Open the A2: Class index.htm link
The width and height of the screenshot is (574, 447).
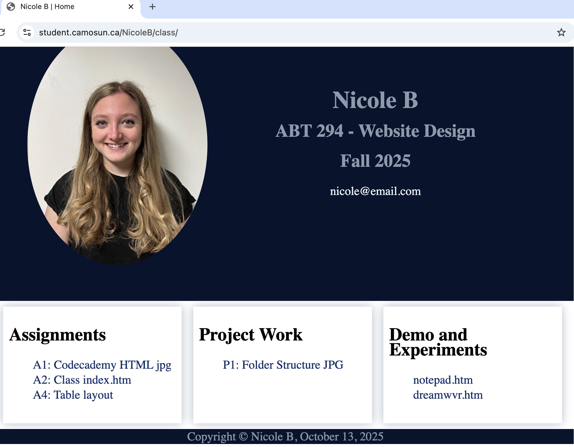click(x=82, y=380)
